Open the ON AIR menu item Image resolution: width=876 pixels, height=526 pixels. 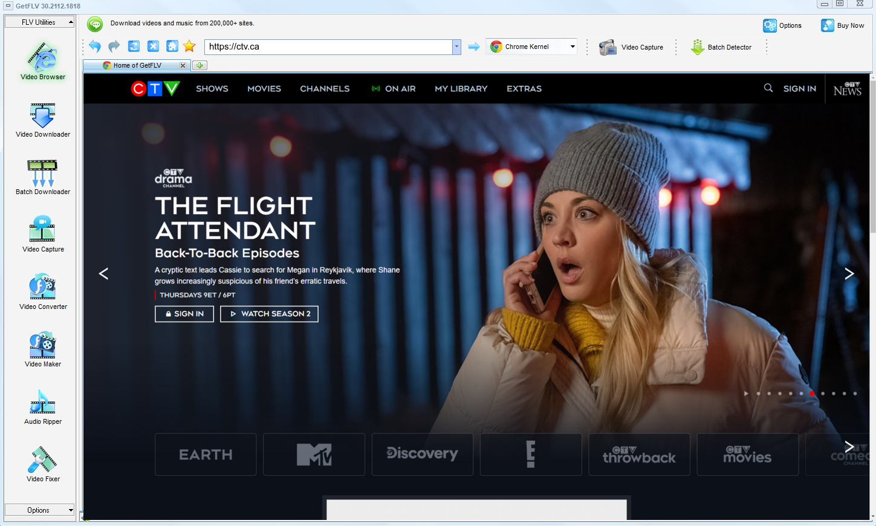coord(394,89)
